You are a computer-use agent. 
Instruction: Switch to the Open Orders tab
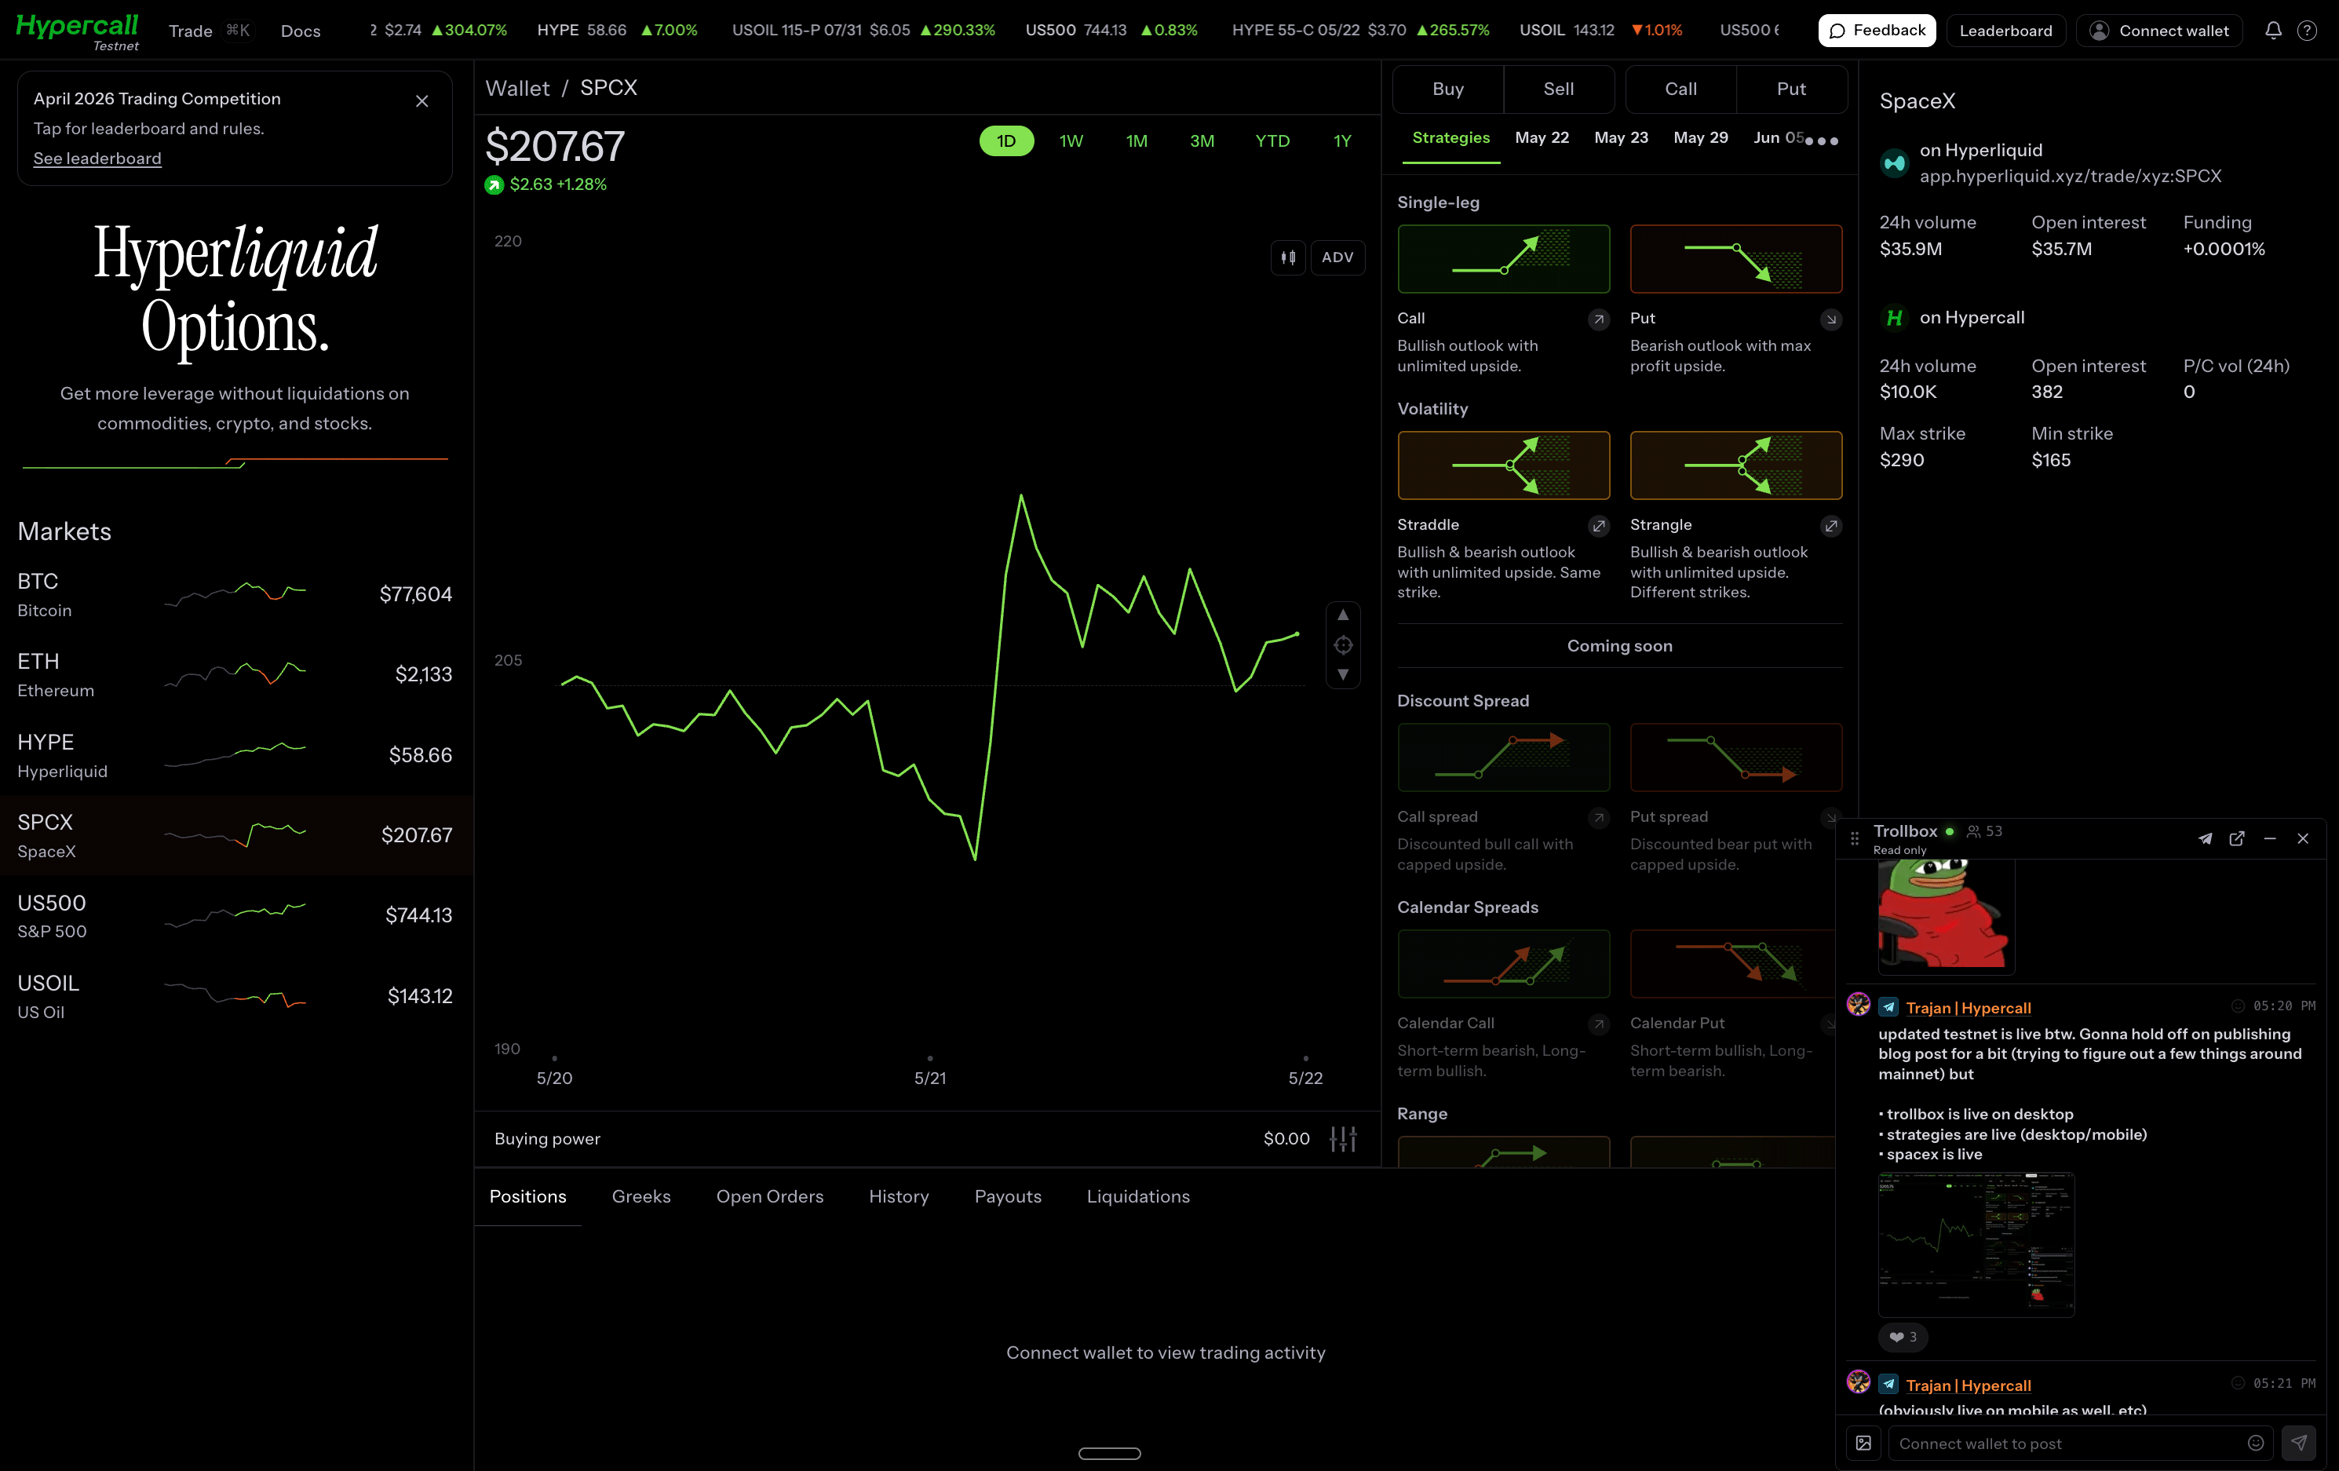769,1197
